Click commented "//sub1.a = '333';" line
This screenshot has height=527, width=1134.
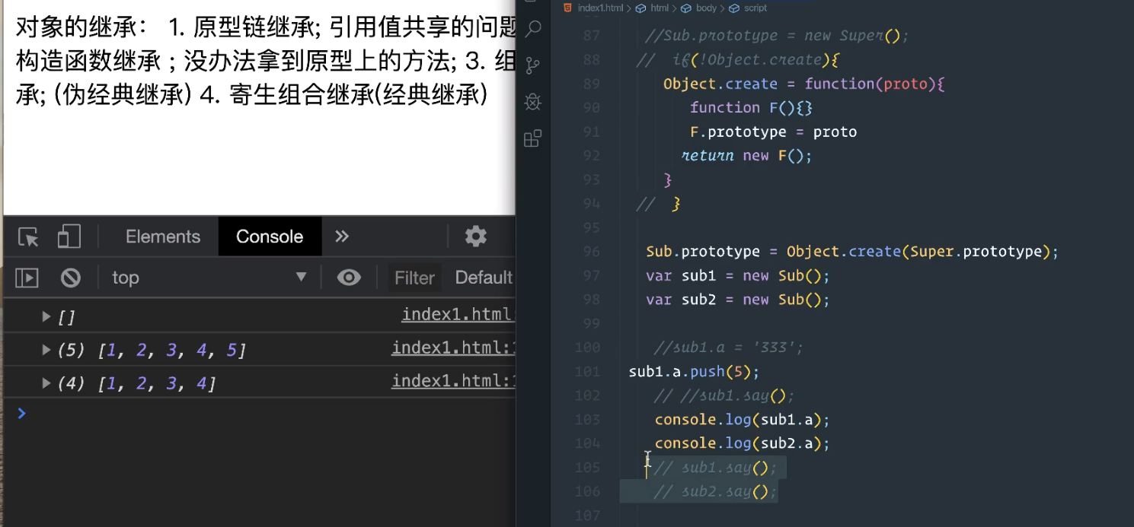728,348
